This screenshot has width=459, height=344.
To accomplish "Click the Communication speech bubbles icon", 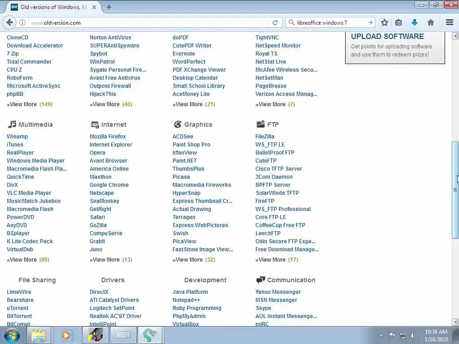I will 260,280.
